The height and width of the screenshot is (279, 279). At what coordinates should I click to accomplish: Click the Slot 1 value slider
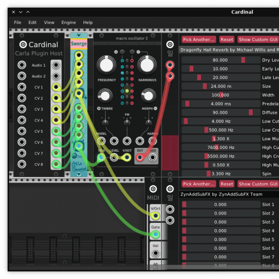tap(221, 204)
